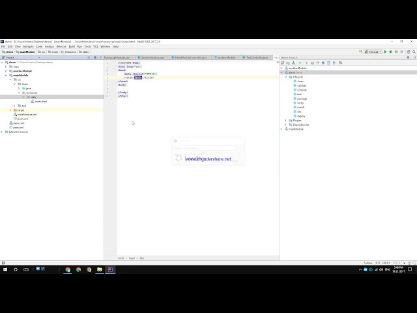Viewport: 417px width, 313px height.
Task: Collapse the Lifecycle node in Maven panel
Action: (286, 77)
